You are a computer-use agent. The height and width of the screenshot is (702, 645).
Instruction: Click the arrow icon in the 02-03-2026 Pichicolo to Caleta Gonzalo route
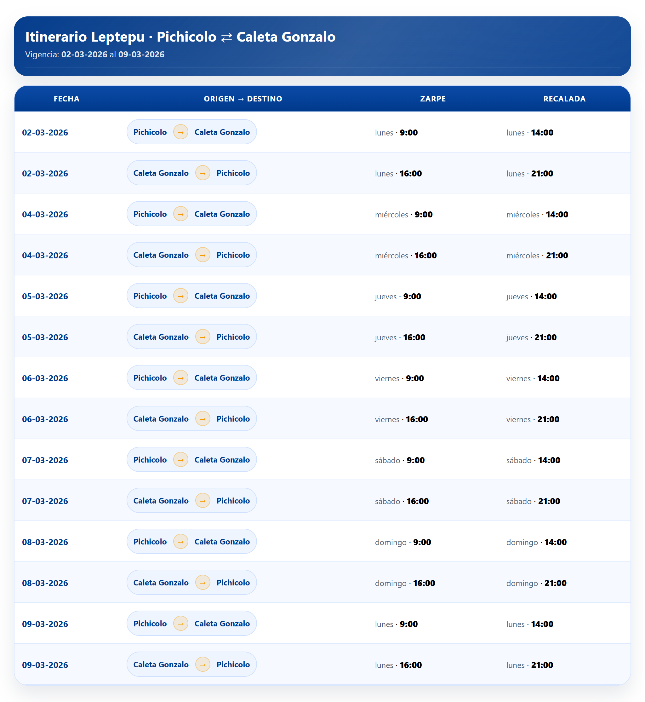(181, 132)
